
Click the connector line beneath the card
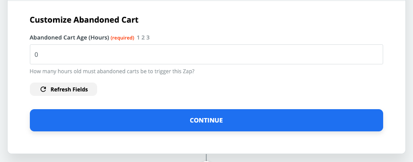coord(206,157)
